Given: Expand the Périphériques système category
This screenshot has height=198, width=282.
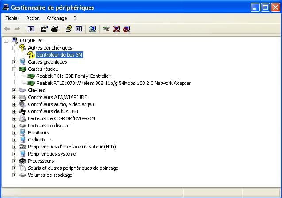Looking at the screenshot, I should pos(14,154).
